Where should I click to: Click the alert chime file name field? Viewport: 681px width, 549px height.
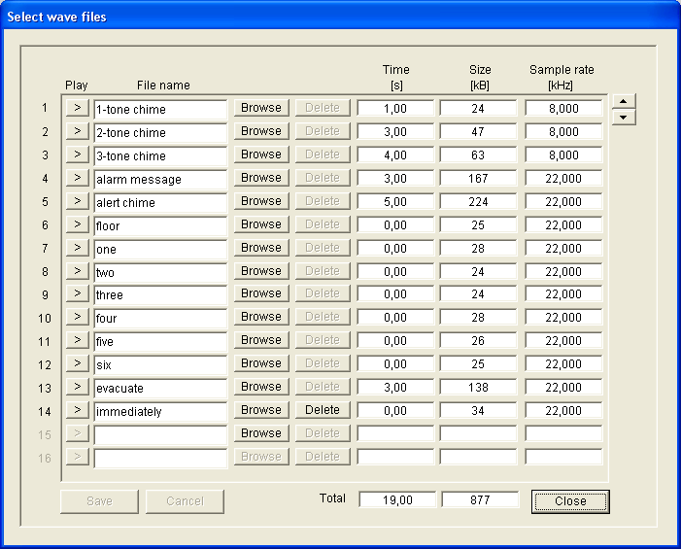coord(160,203)
